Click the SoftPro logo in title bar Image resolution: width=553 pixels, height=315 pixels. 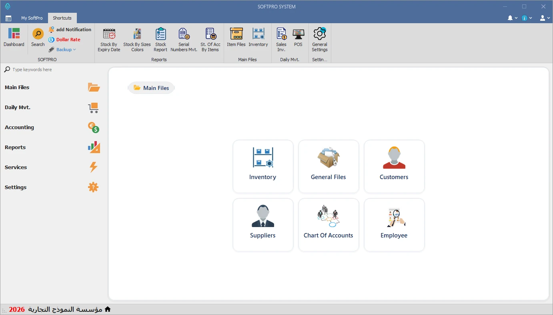[x=8, y=6]
